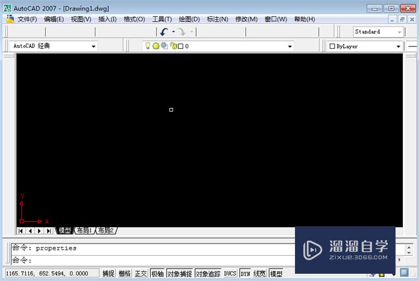Jump to last layout tab arrow
This screenshot has height=281, width=419.
tap(49, 231)
